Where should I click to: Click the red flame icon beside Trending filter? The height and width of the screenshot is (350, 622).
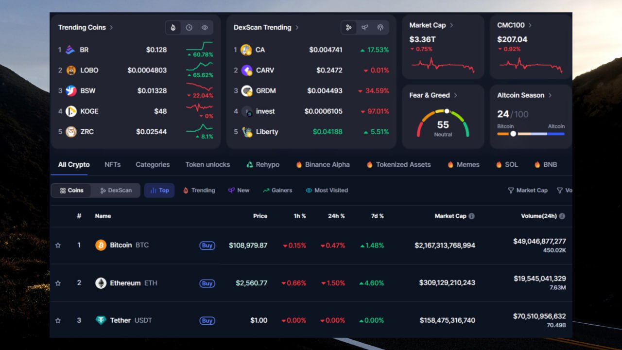(186, 190)
